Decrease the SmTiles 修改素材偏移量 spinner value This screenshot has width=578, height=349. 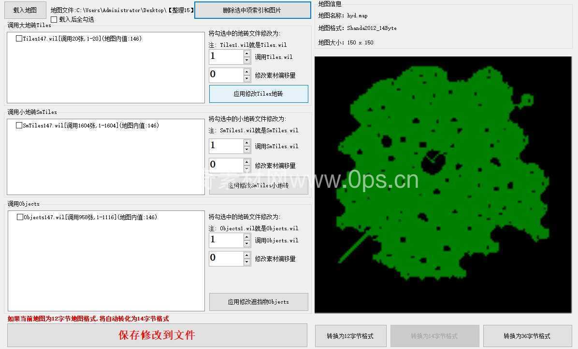pyautogui.click(x=247, y=169)
